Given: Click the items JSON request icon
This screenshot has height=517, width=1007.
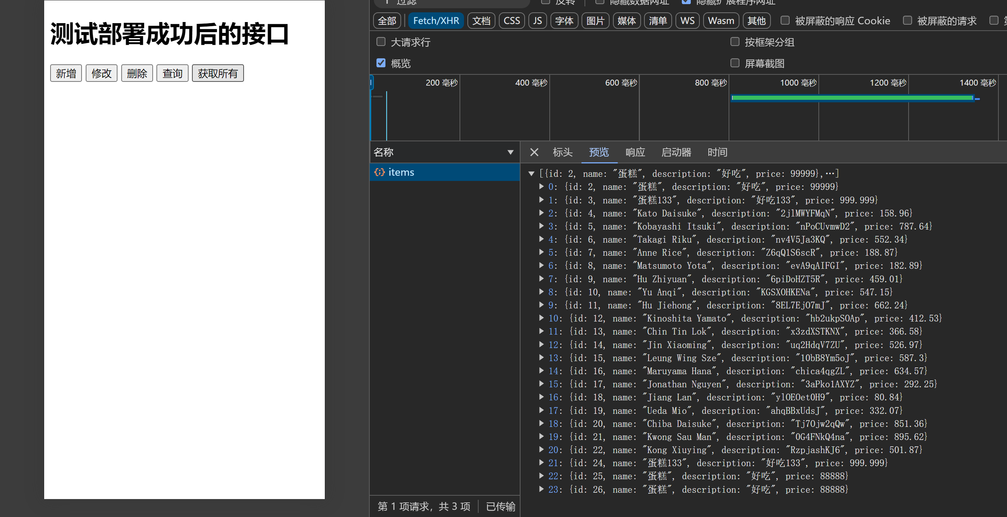Looking at the screenshot, I should coord(379,172).
